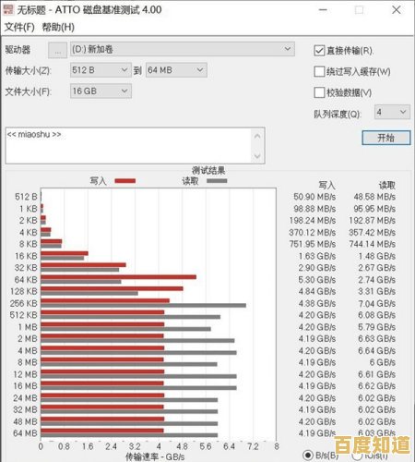The image size is (415, 462).
Task: Click the 5.30 GB/s write value
Action: click(317, 280)
